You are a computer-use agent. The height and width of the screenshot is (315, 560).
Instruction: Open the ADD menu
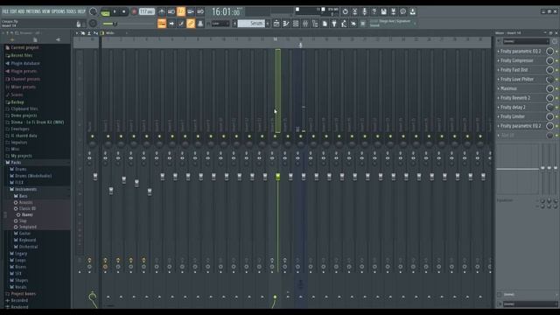point(21,11)
